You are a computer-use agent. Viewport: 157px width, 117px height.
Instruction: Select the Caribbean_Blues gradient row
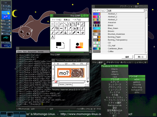click(x=119, y=48)
